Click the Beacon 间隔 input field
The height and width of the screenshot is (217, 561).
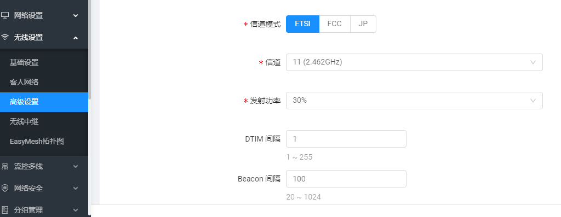pos(346,178)
